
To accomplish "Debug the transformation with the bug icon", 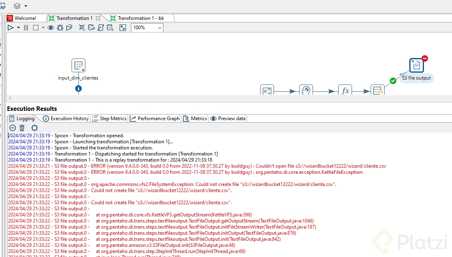I will (60, 28).
